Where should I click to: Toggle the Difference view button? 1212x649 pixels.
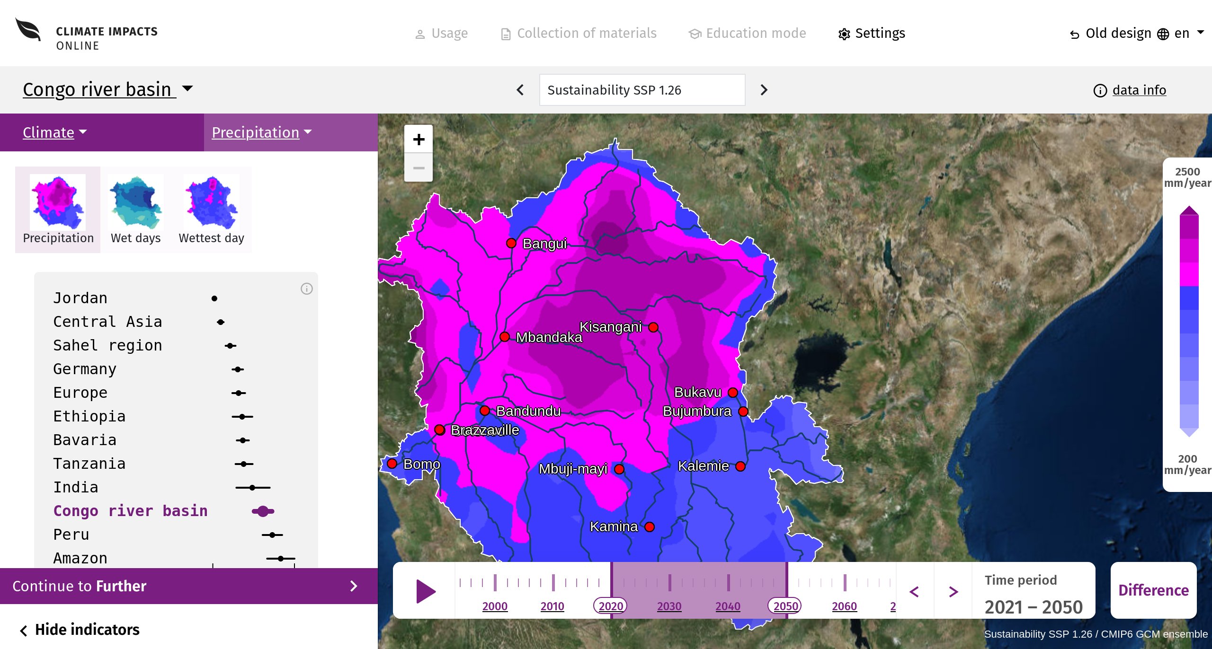click(x=1153, y=590)
